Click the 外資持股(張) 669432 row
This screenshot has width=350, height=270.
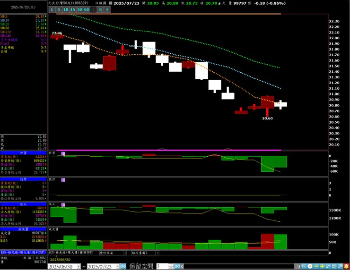point(24,160)
